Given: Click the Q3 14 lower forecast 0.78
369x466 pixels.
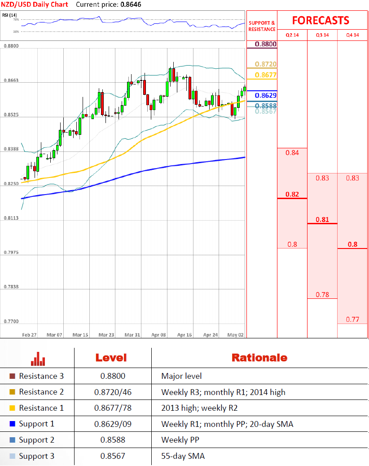Looking at the screenshot, I should pyautogui.click(x=322, y=294).
